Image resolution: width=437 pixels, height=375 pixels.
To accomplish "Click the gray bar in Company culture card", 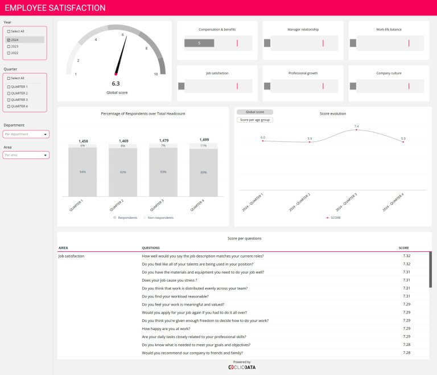I will pos(353,86).
